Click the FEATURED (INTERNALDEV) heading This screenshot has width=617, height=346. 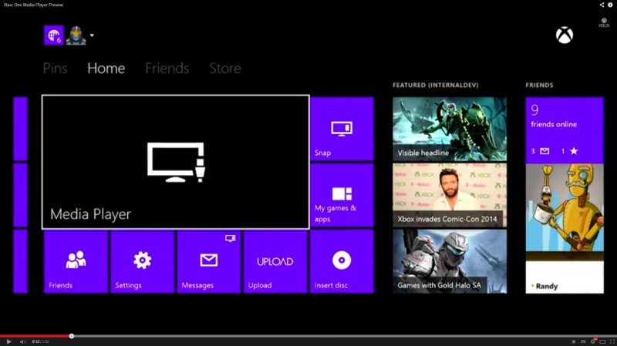[x=436, y=85]
